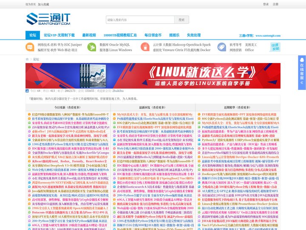This screenshot has height=230, width=306.
Task: Go to the home icon in breadcrumb
Action: click(27, 59)
